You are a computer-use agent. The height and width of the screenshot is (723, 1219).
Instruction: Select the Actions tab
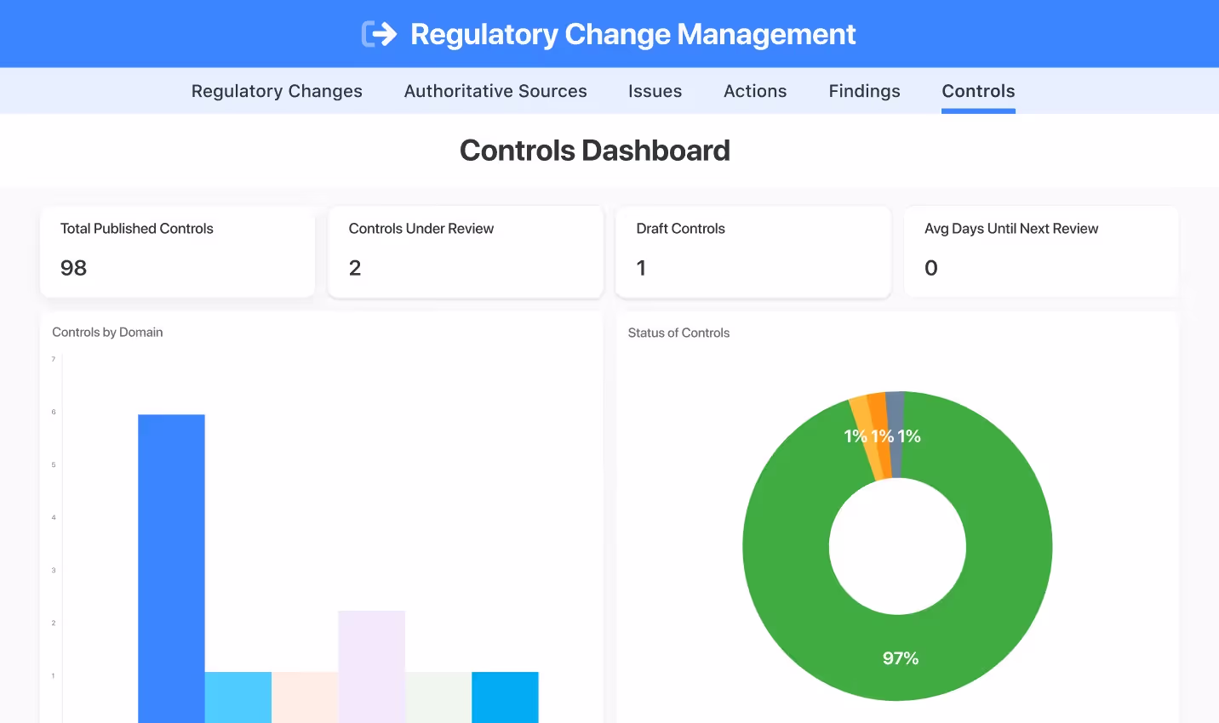[755, 91]
